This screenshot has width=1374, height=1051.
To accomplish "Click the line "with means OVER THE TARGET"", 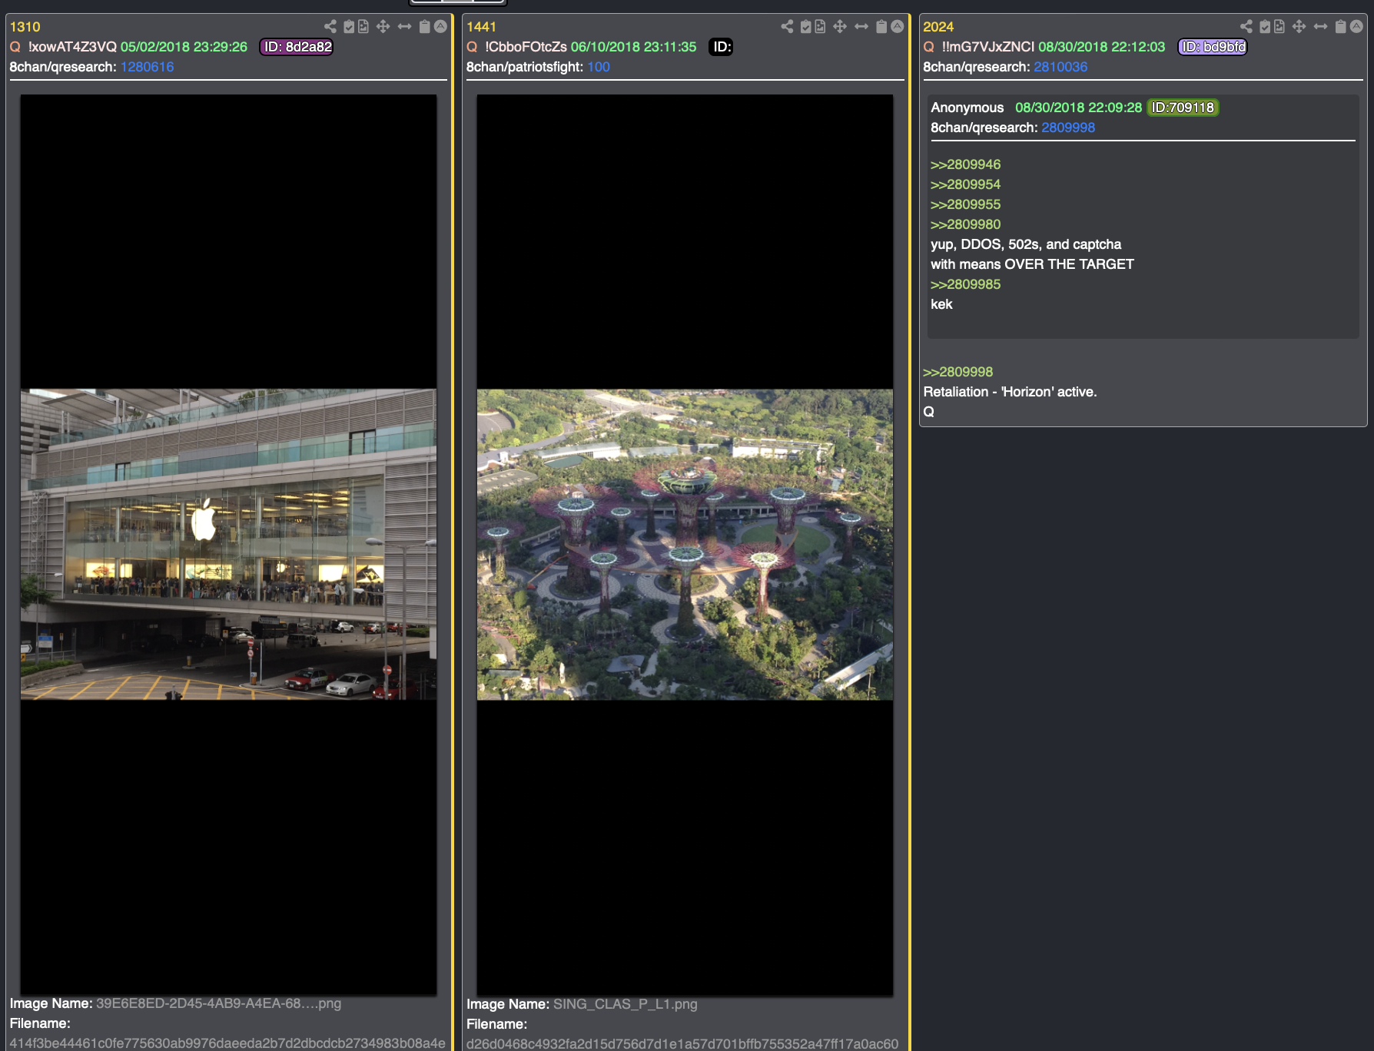I will (1032, 264).
